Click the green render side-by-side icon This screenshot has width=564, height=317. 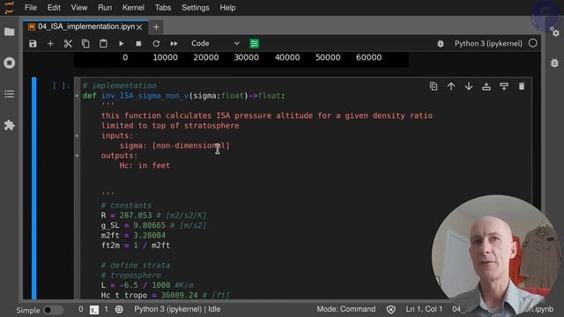(x=255, y=43)
